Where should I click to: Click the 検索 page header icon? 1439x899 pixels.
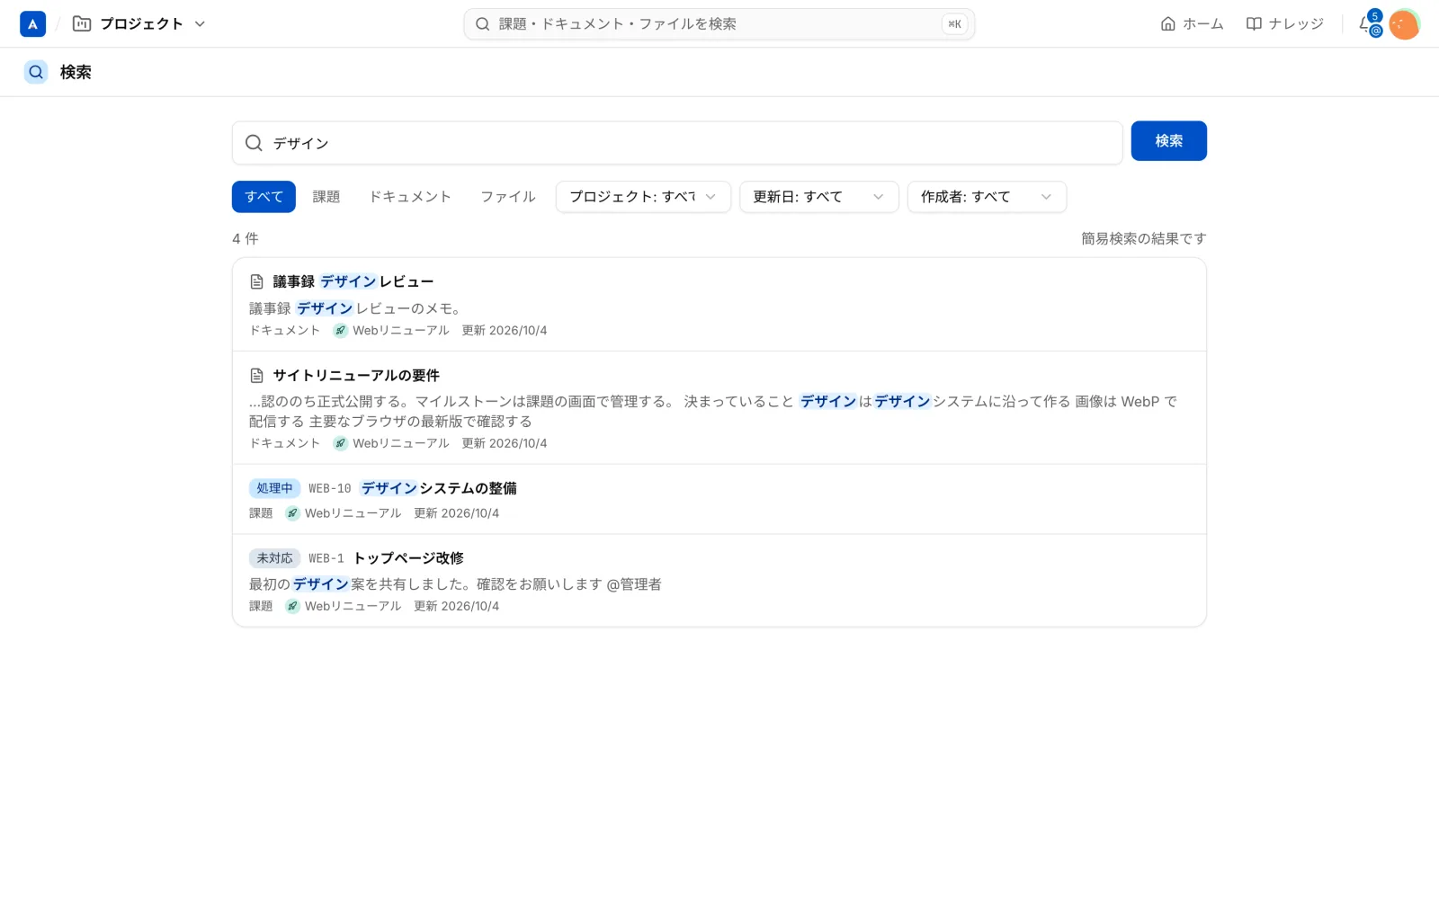36,72
